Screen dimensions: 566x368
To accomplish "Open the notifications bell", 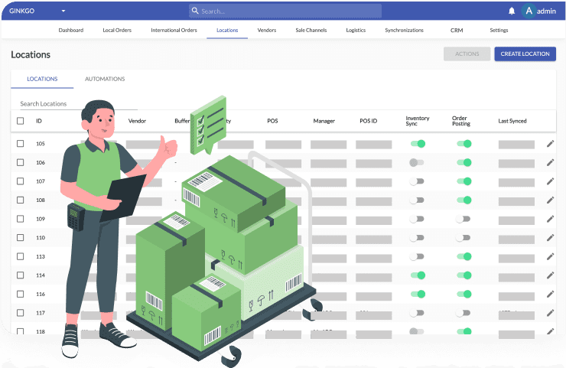I will coord(512,11).
